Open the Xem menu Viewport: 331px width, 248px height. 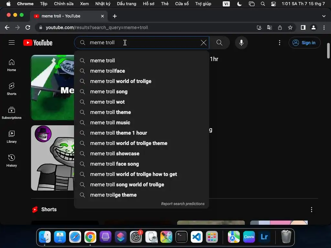point(84,4)
